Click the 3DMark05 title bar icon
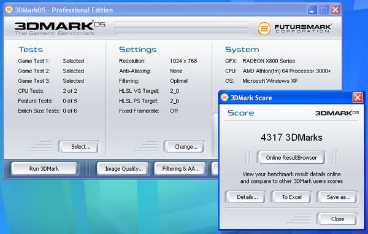 [9, 10]
